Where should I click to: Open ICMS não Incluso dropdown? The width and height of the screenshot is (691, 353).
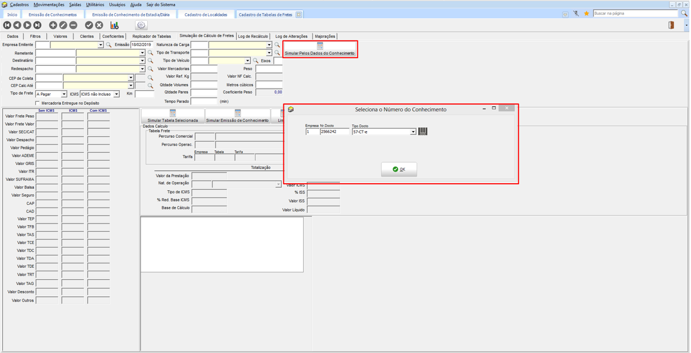[x=116, y=94]
